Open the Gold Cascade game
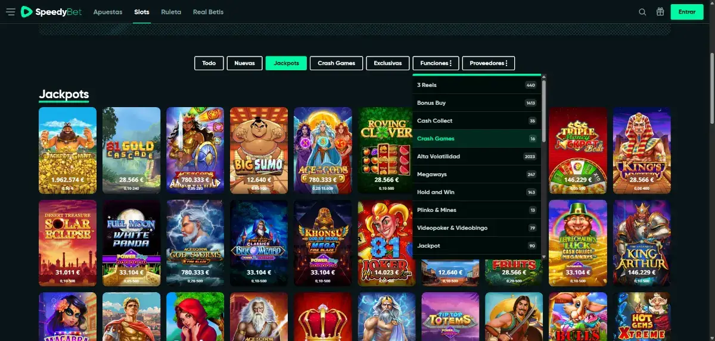Image resolution: width=715 pixels, height=341 pixels. point(131,150)
